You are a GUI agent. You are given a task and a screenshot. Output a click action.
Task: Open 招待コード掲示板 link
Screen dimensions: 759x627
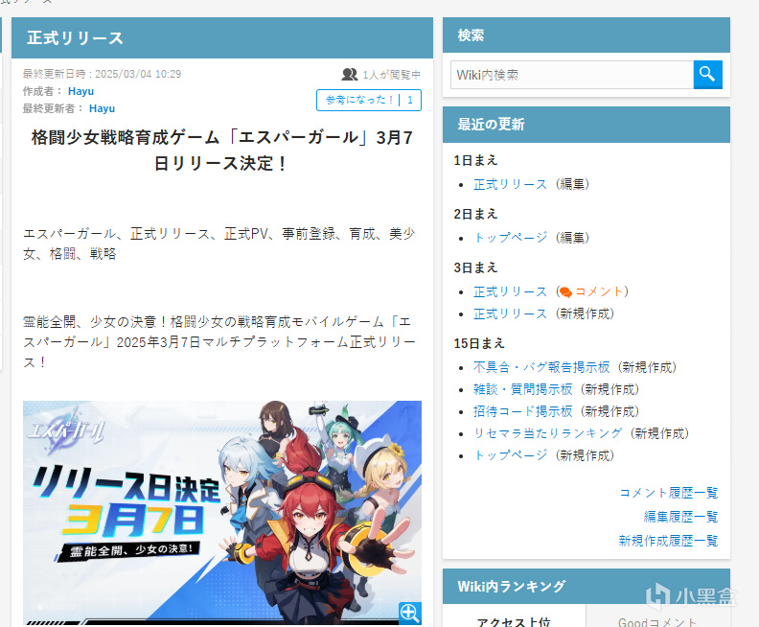point(523,411)
